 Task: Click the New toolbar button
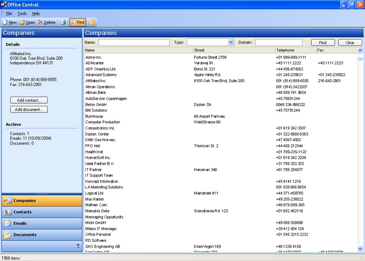pyautogui.click(x=10, y=22)
